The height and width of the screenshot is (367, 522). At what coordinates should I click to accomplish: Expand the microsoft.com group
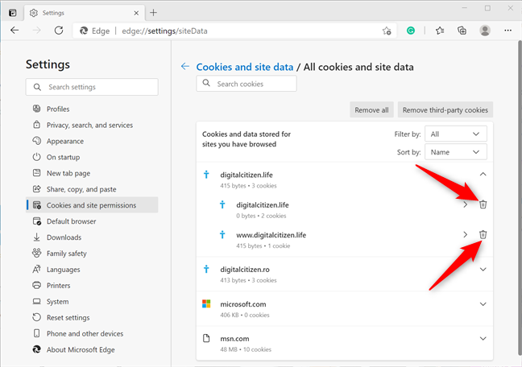pyautogui.click(x=483, y=303)
